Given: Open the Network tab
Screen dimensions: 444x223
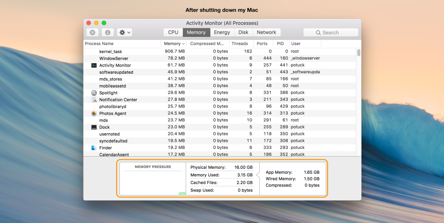Looking at the screenshot, I should pos(266,32).
